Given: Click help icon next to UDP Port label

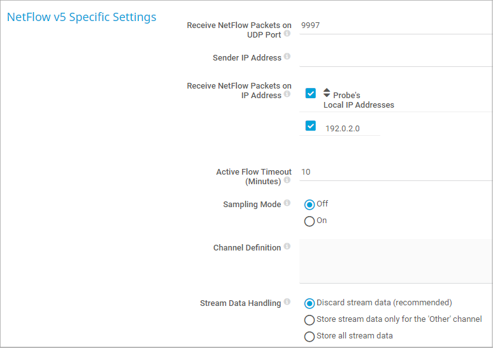Looking at the screenshot, I should (x=287, y=34).
